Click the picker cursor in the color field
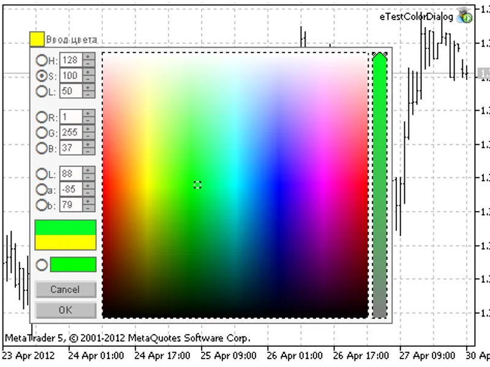Image resolution: width=490 pixels, height=367 pixels. coord(197,185)
